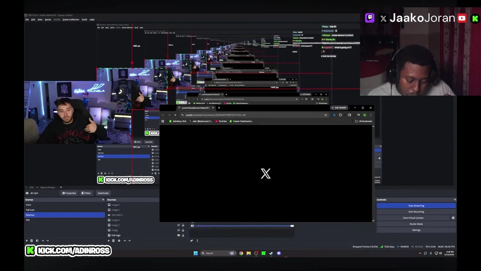The width and height of the screenshot is (481, 271).
Task: Enable Studio Mode
Action: pyautogui.click(x=416, y=224)
